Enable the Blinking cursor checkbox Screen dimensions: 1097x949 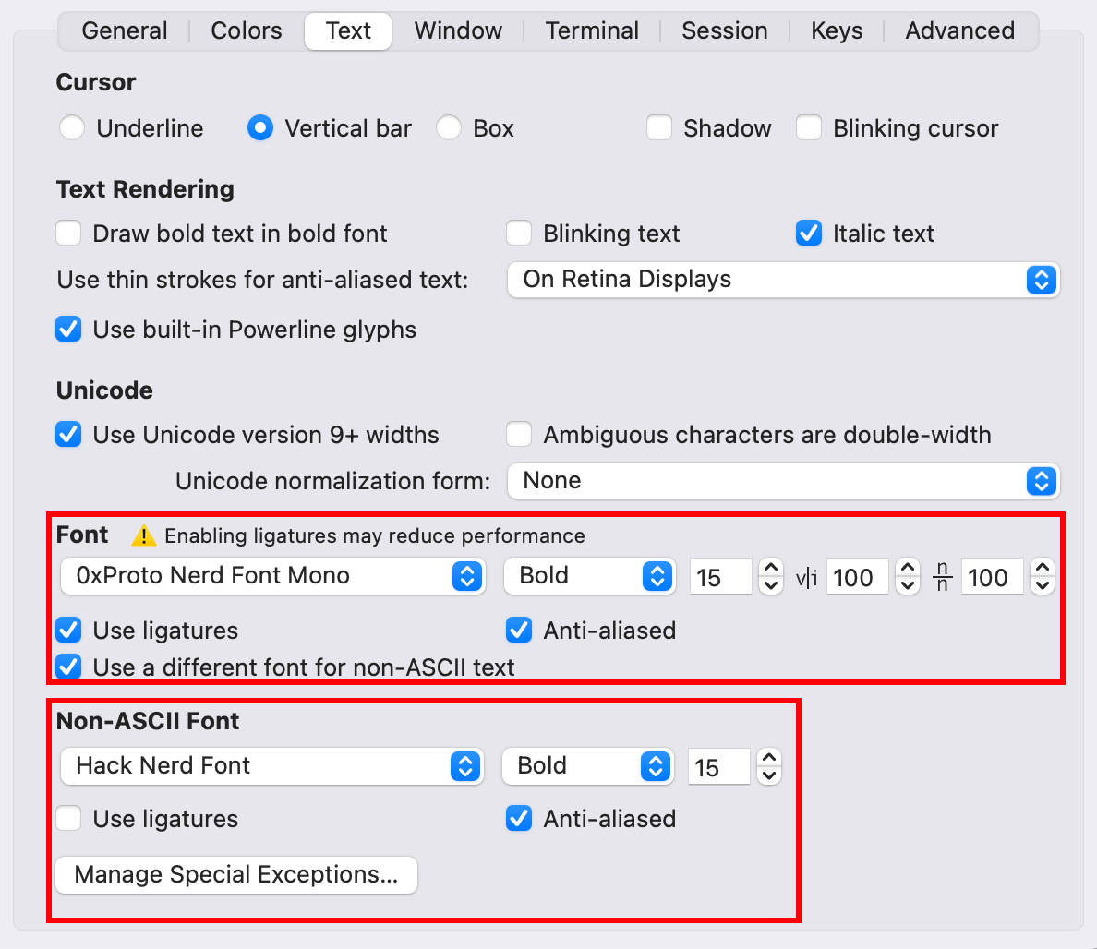[809, 128]
